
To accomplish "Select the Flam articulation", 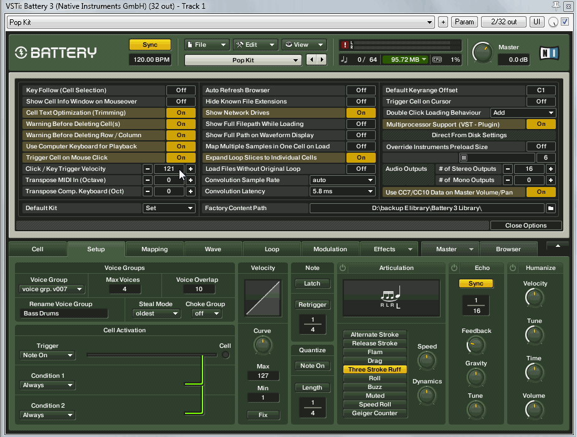I will [x=374, y=352].
